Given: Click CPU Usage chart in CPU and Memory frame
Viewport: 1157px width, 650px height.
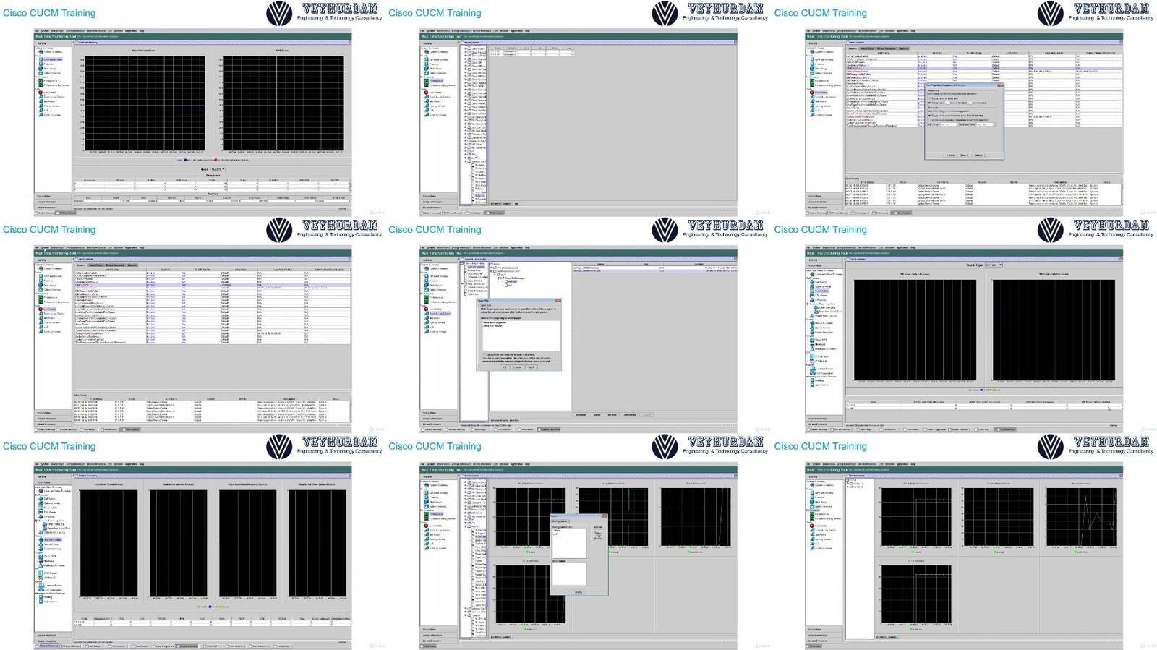Looking at the screenshot, I should tap(283, 103).
